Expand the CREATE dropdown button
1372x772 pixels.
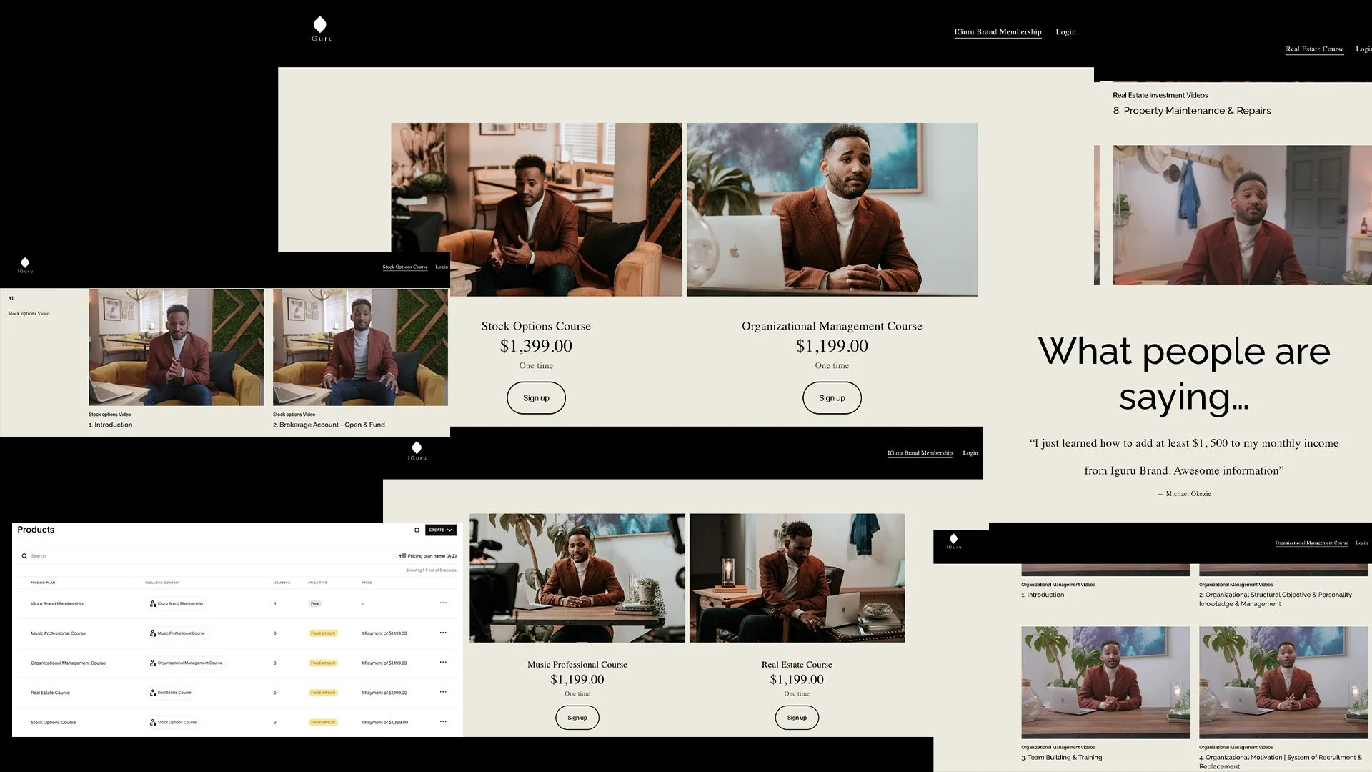440,530
